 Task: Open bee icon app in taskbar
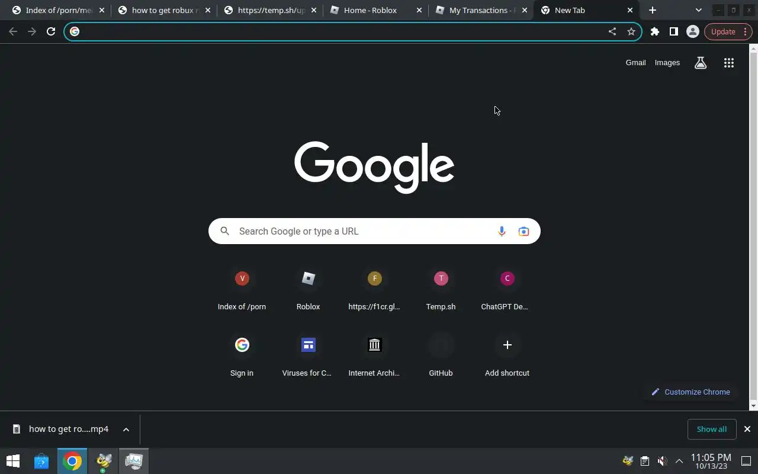[104, 461]
